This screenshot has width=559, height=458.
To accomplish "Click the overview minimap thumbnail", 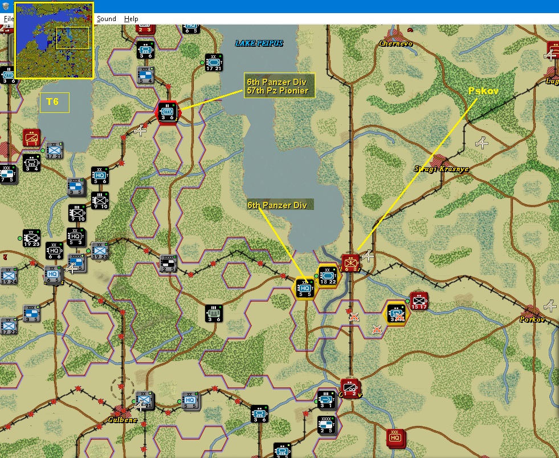I will [x=54, y=40].
